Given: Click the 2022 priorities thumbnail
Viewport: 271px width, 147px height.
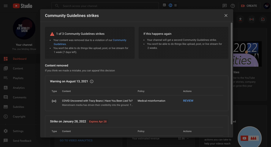Looking at the screenshot, I should [x=247, y=54].
